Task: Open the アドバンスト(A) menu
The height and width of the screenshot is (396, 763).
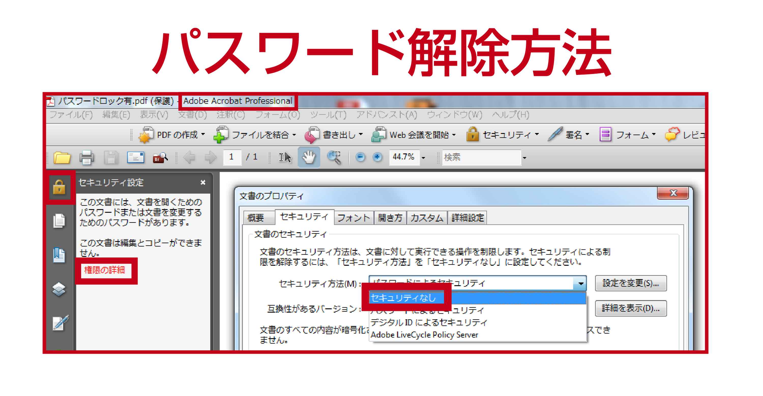Action: [x=387, y=115]
